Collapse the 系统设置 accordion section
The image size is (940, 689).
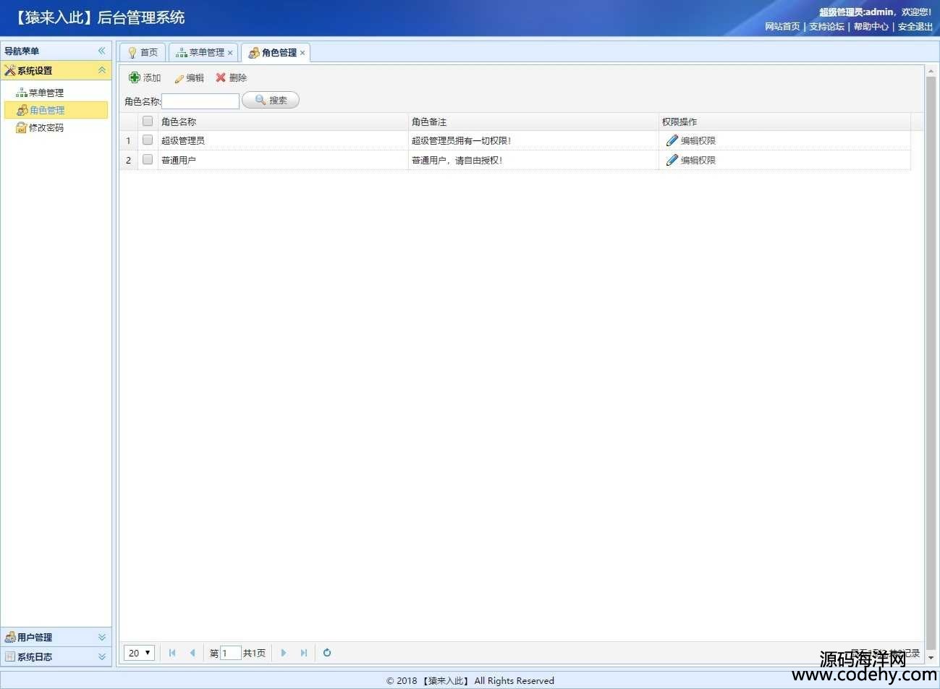pyautogui.click(x=102, y=70)
